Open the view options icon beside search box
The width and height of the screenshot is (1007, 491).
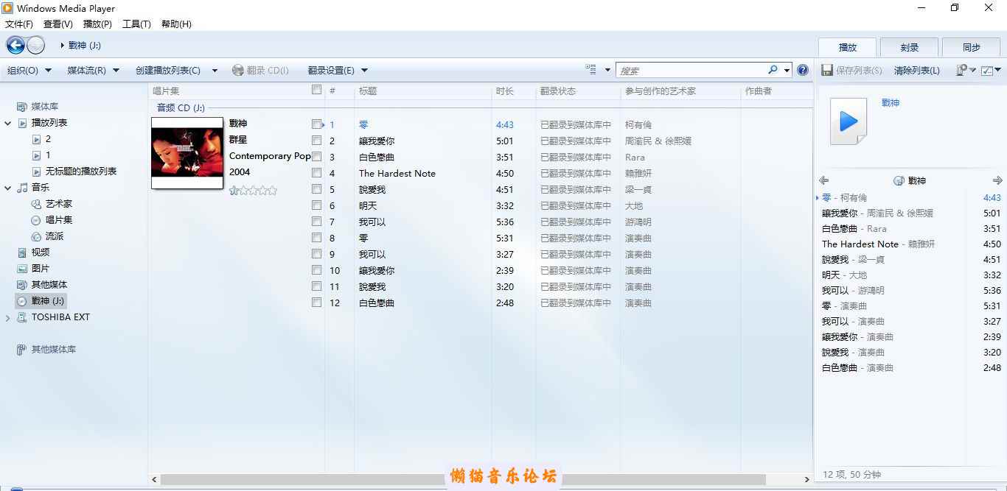[x=591, y=70]
